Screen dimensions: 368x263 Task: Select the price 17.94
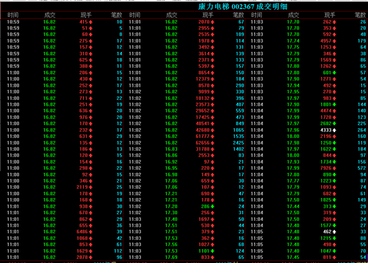point(293,85)
